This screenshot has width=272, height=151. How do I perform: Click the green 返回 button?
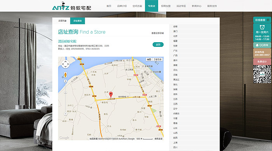(158, 45)
